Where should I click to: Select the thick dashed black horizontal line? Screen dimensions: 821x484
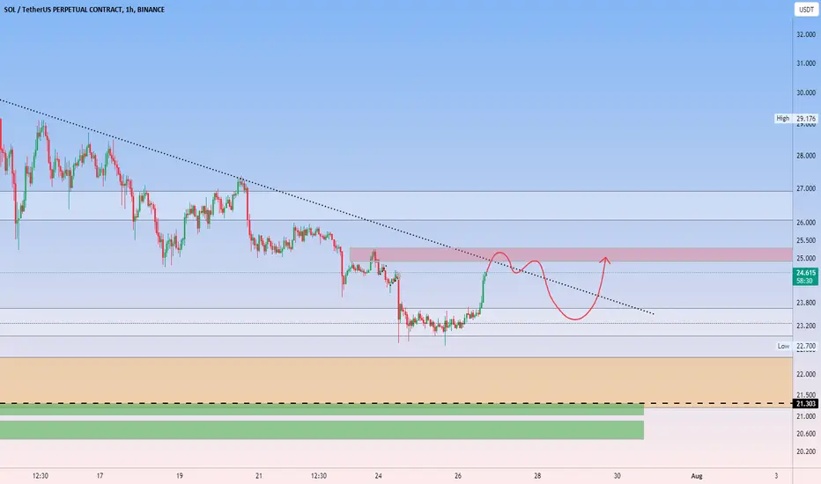[396, 403]
